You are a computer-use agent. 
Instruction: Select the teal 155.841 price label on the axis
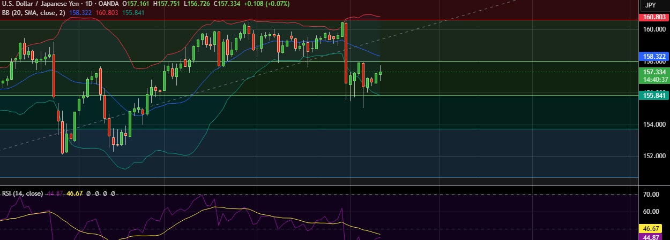654,95
